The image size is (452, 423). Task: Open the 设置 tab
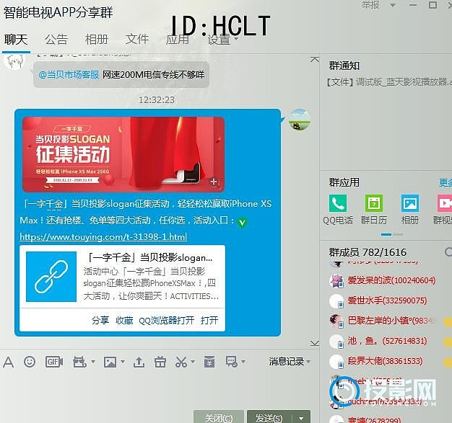pos(219,40)
